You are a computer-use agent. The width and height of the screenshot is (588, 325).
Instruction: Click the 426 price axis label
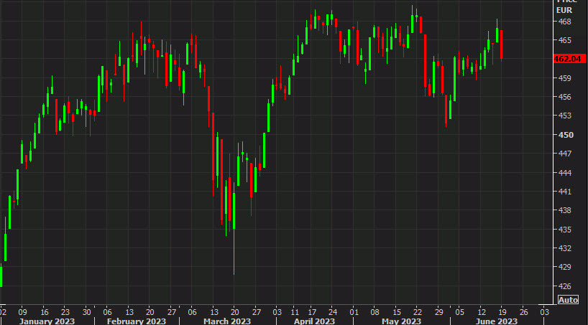pyautogui.click(x=564, y=286)
